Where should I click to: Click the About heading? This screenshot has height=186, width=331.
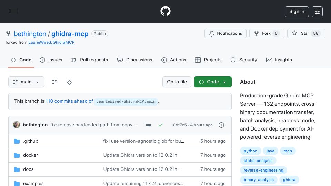248,82
